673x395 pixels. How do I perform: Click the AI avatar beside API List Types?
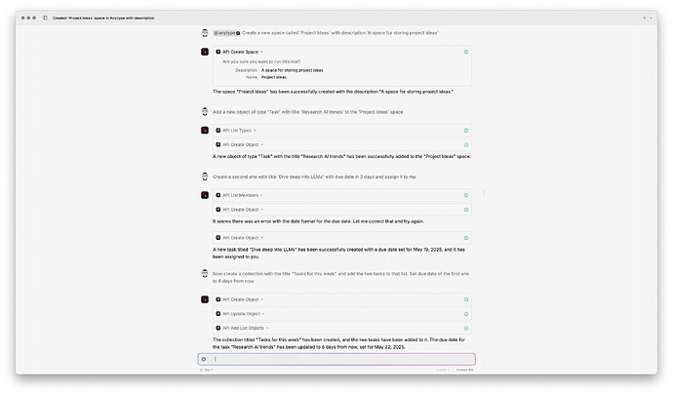pos(205,130)
